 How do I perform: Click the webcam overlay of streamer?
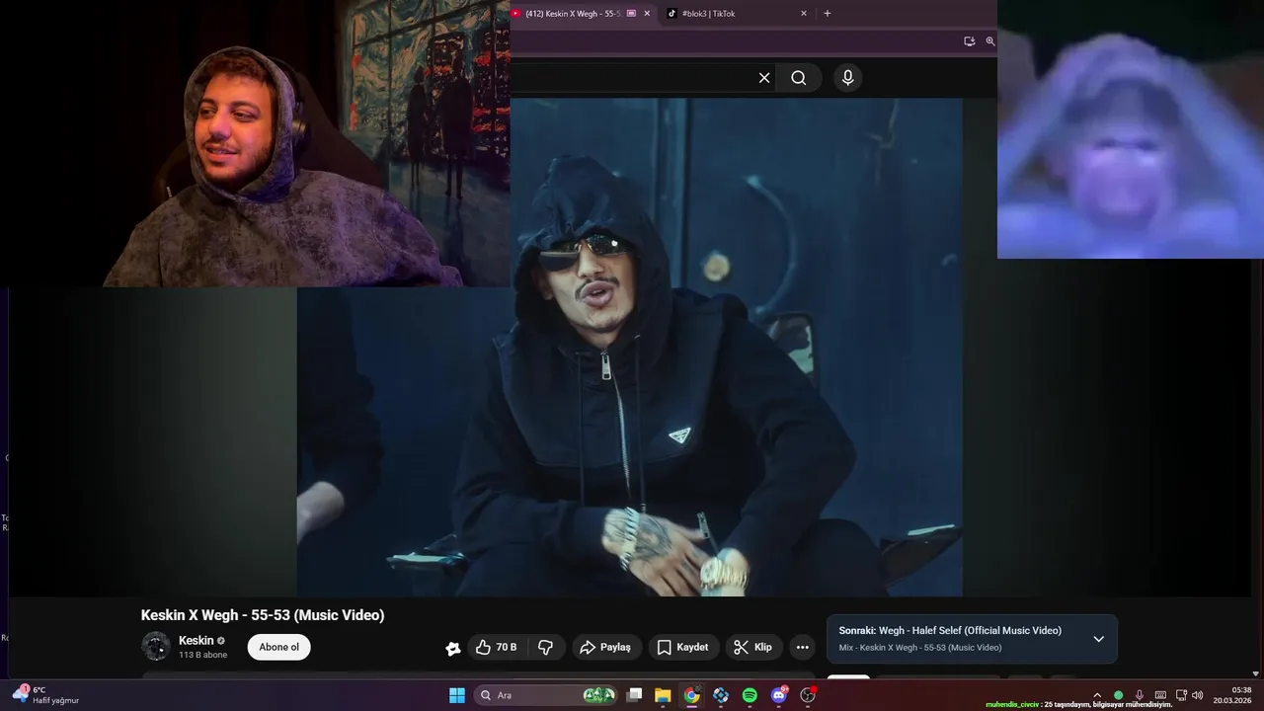pos(255,143)
